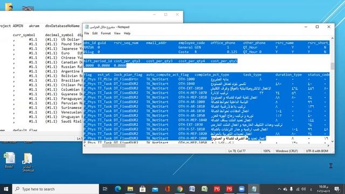Click Saudi Rial in the background Notepad

71,121
